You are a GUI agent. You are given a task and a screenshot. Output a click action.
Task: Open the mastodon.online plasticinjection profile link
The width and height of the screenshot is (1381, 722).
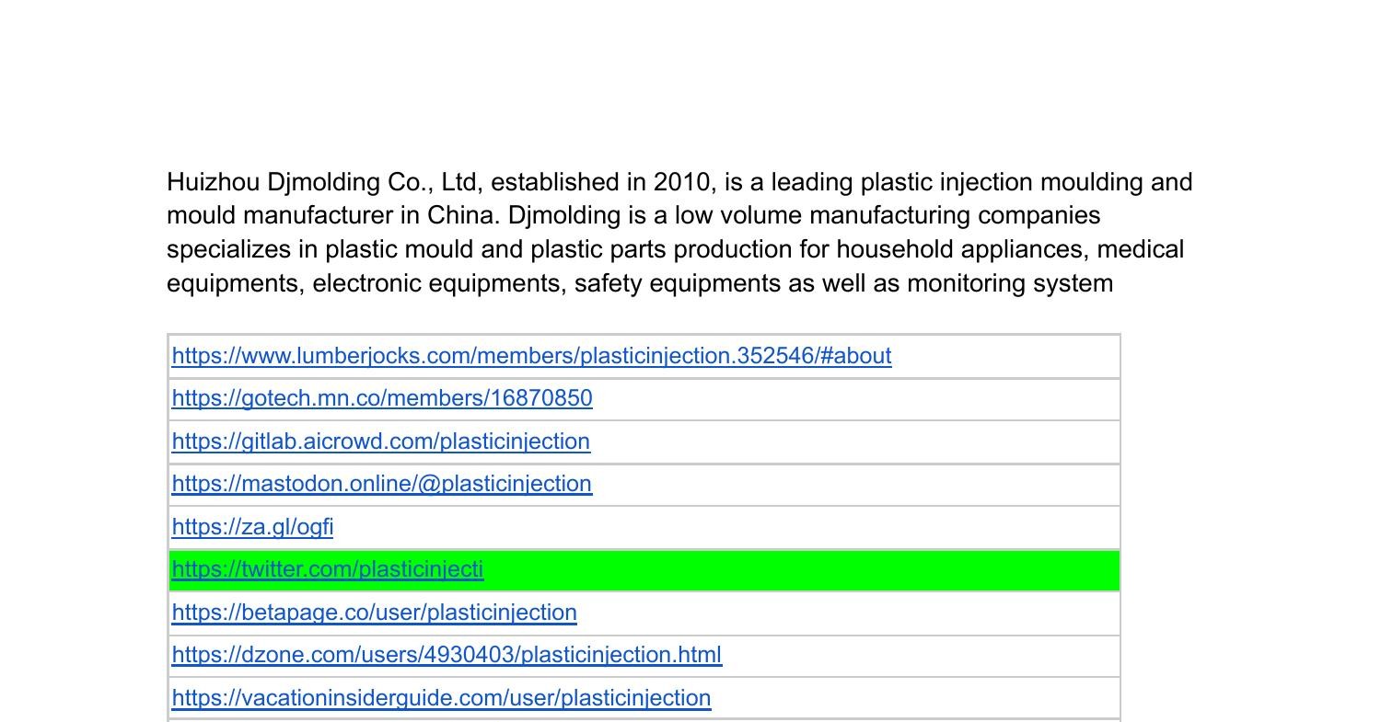click(381, 484)
